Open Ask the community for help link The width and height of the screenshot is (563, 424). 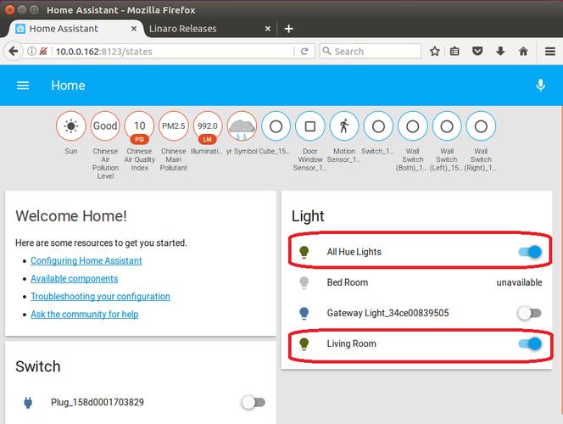click(85, 314)
